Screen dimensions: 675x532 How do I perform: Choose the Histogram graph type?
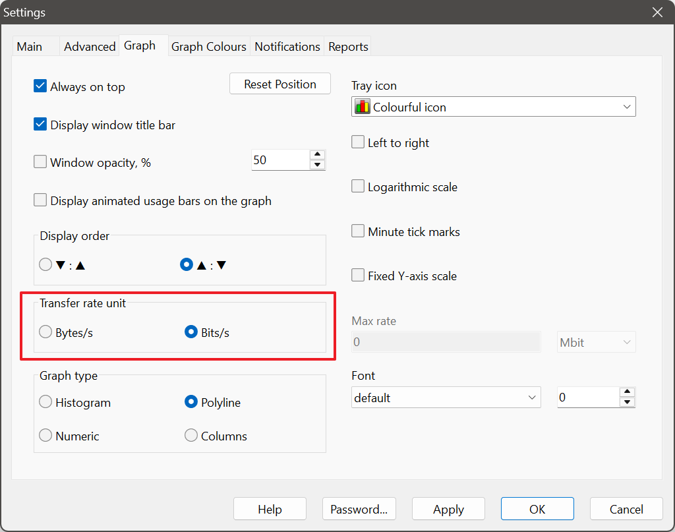[45, 402]
